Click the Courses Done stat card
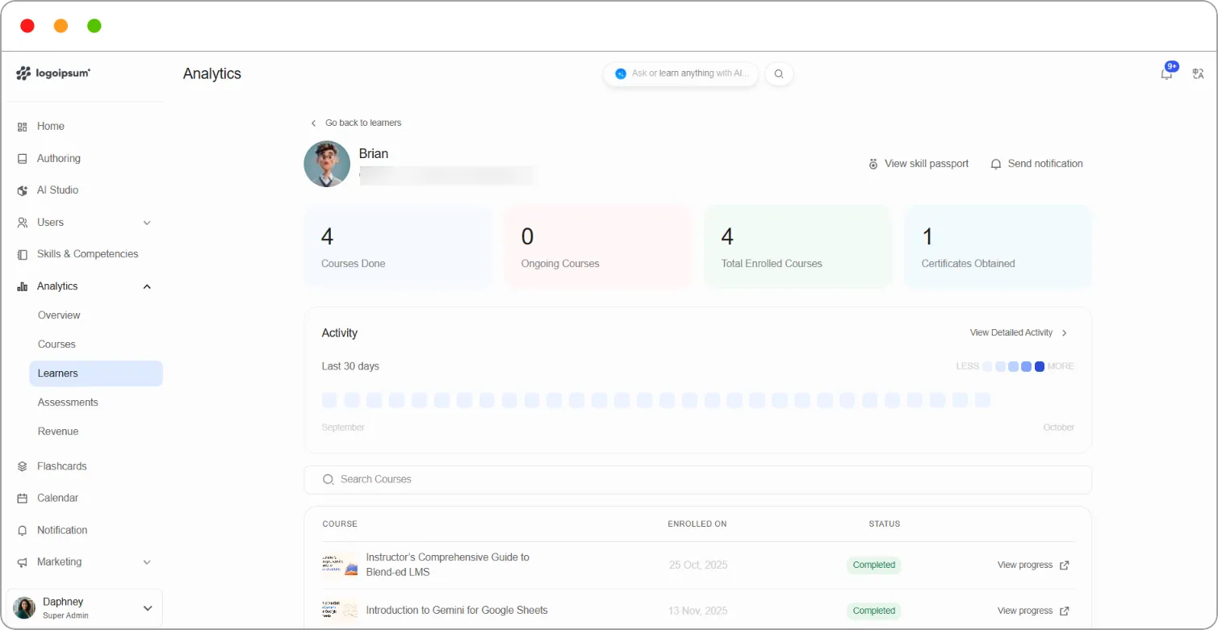Viewport: 1218px width, 630px height. (398, 247)
